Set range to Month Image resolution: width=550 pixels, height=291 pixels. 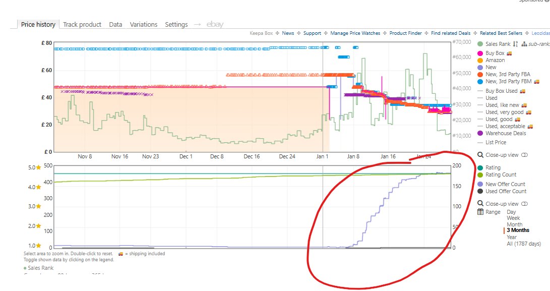tap(514, 224)
